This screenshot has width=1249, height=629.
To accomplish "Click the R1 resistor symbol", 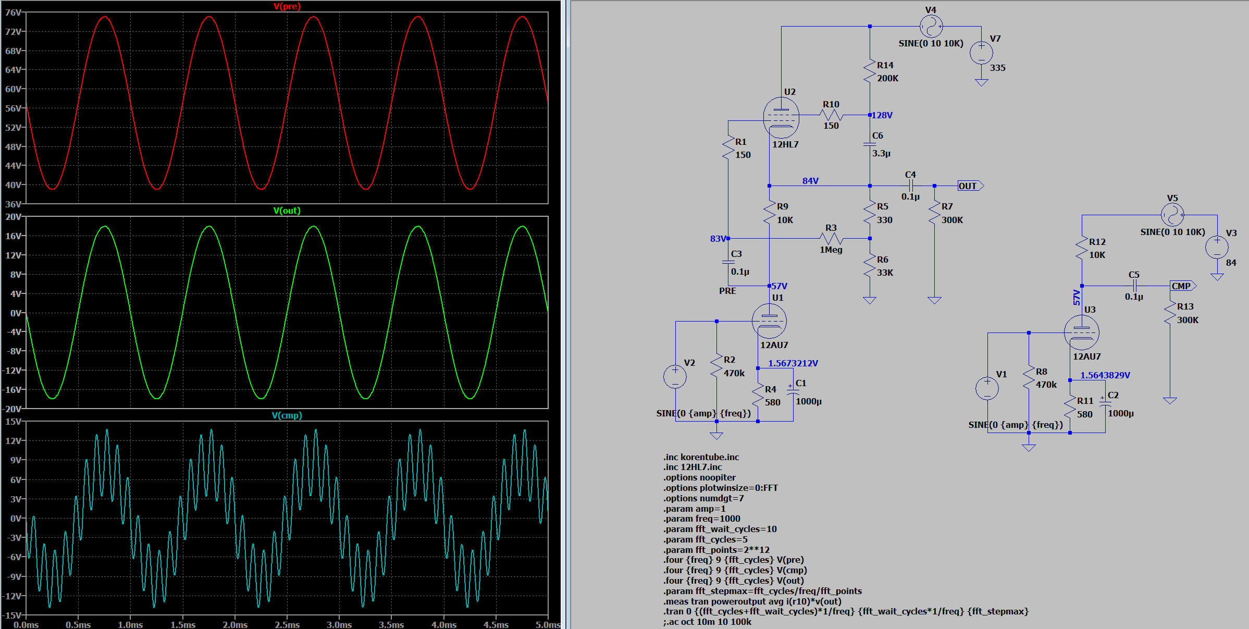I will pyautogui.click(x=728, y=148).
